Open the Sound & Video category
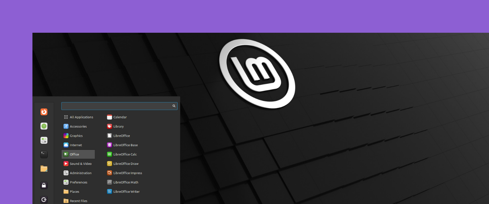This screenshot has width=489, height=204. [78, 164]
